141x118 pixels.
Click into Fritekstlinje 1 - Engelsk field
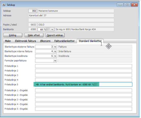pos(84,90)
